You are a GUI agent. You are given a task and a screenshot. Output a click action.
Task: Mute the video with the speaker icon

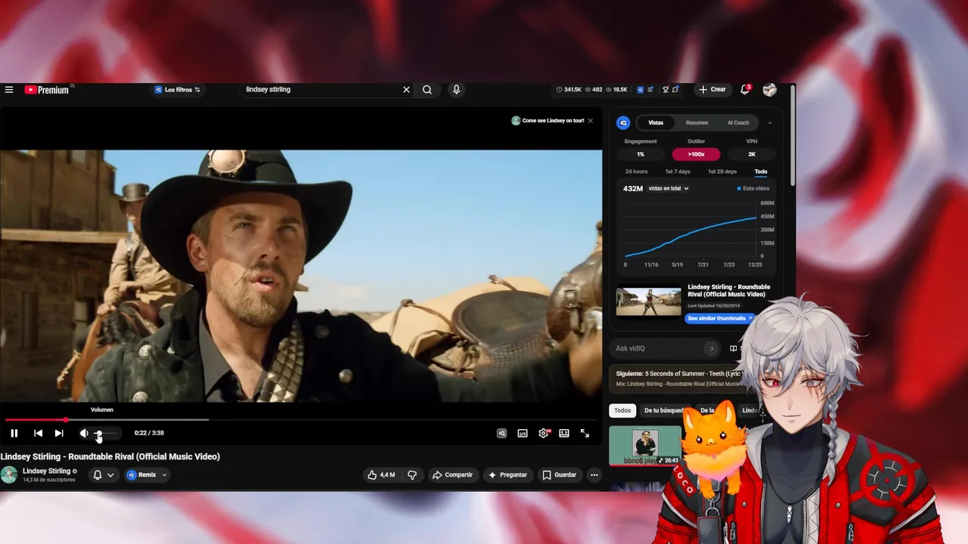click(84, 433)
